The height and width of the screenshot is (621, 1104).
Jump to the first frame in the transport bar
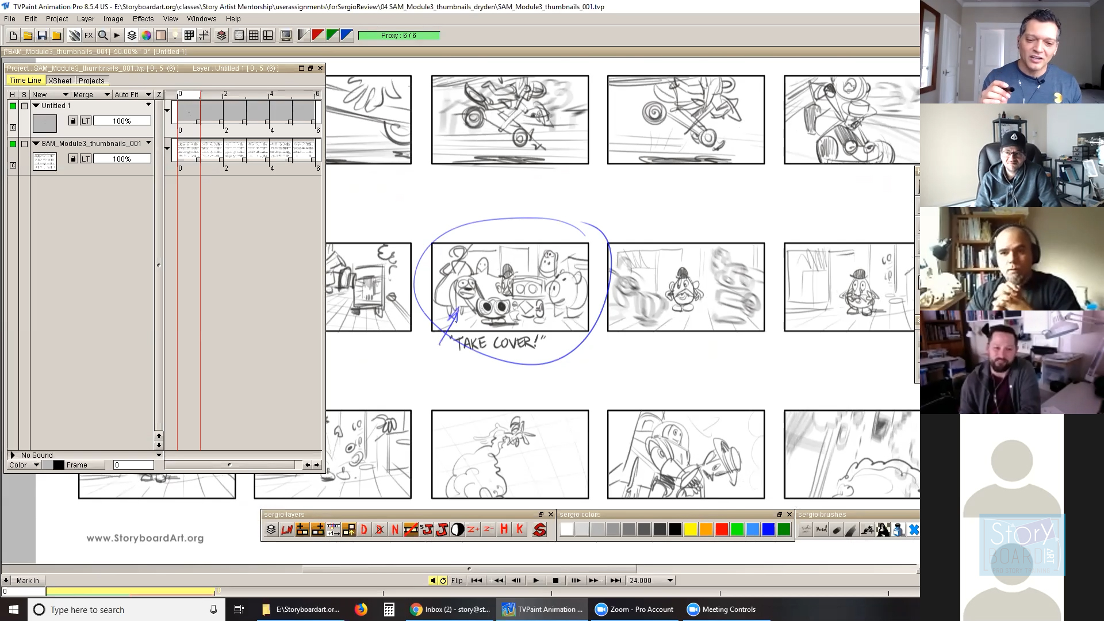(x=477, y=581)
